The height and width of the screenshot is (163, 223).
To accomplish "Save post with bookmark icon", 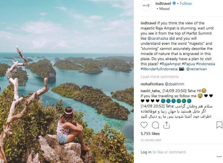I will pyautogui.click(x=219, y=125).
